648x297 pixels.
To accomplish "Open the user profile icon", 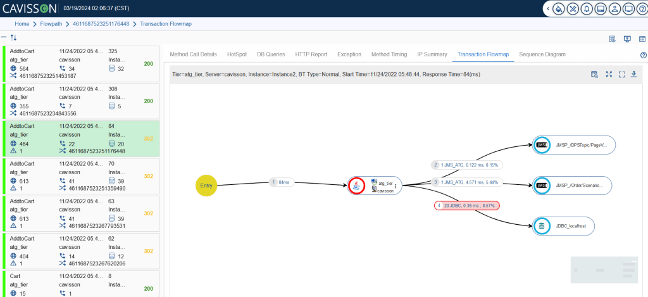I will point(614,9).
